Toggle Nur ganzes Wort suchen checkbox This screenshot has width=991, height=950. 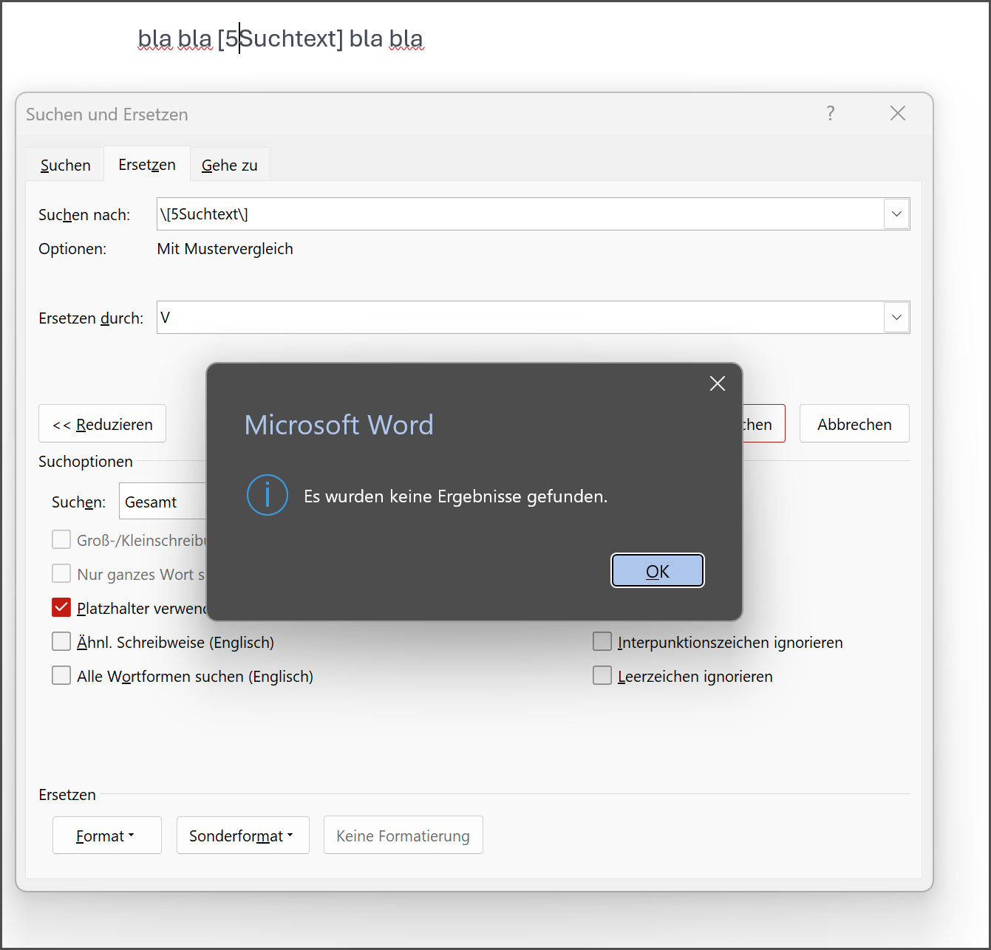[x=61, y=574]
